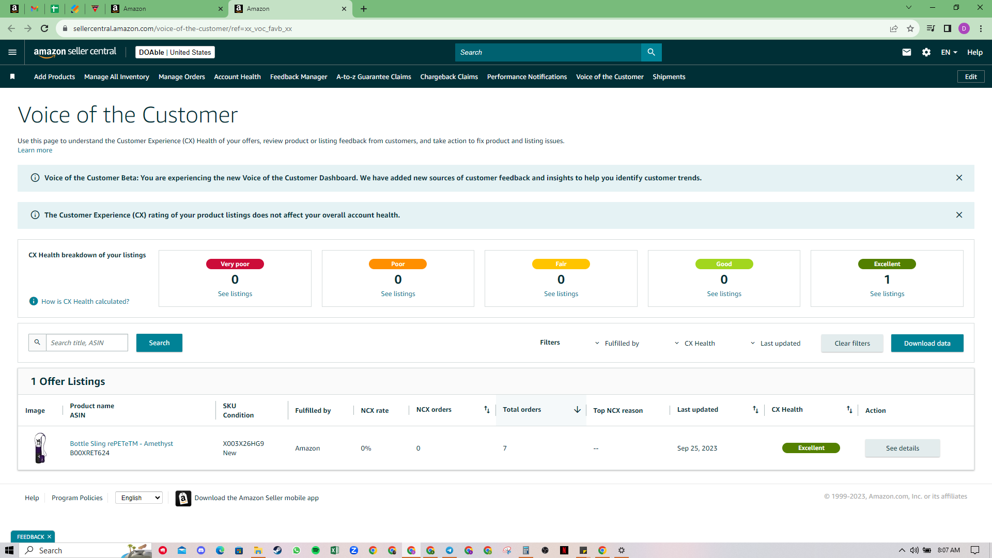Reload the page with the refresh icon

pyautogui.click(x=44, y=28)
